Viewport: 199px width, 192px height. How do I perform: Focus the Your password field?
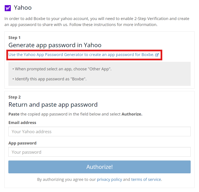coord(99,152)
